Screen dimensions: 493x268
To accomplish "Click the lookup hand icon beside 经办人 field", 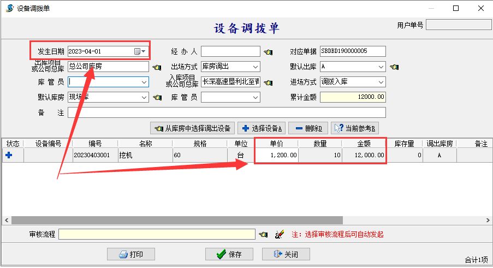I will click(268, 52).
